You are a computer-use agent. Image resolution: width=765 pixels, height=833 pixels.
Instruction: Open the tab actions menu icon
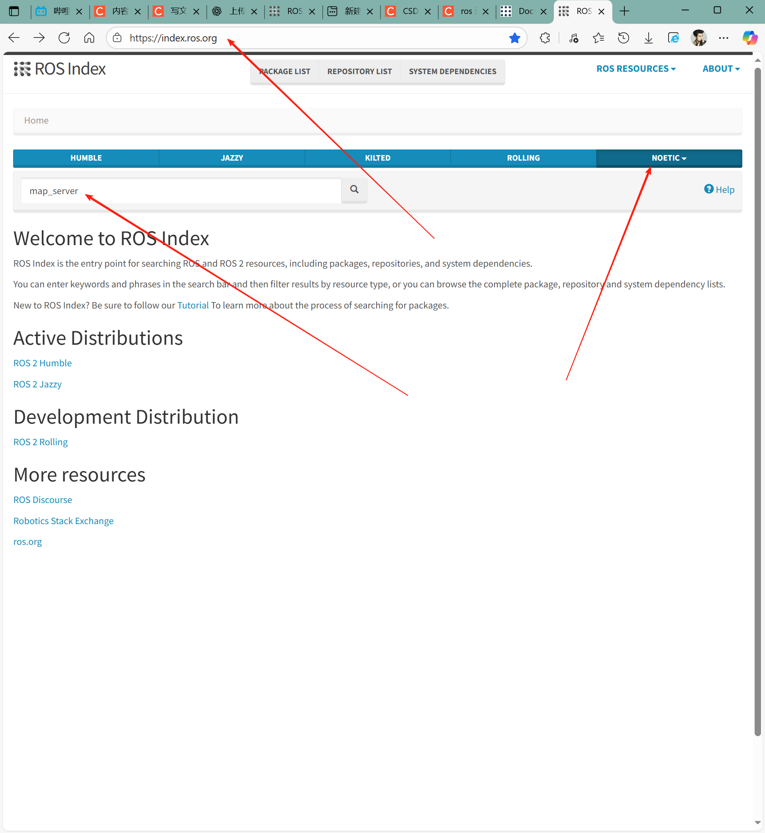tap(14, 11)
